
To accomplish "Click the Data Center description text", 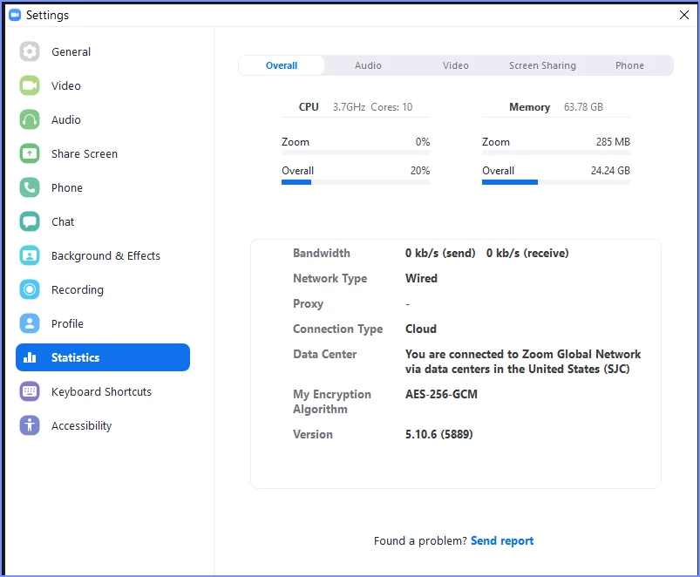I will point(523,362).
